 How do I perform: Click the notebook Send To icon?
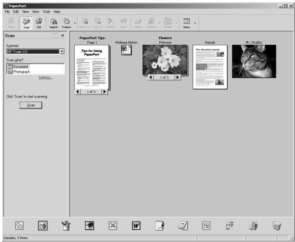pyautogui.click(x=183, y=225)
